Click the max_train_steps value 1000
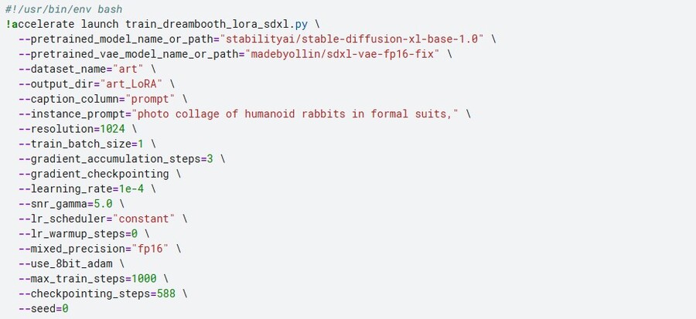 tap(144, 279)
